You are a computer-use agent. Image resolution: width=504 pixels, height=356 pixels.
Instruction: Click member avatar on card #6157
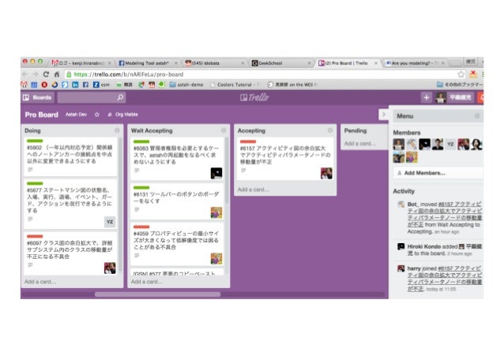click(326, 173)
